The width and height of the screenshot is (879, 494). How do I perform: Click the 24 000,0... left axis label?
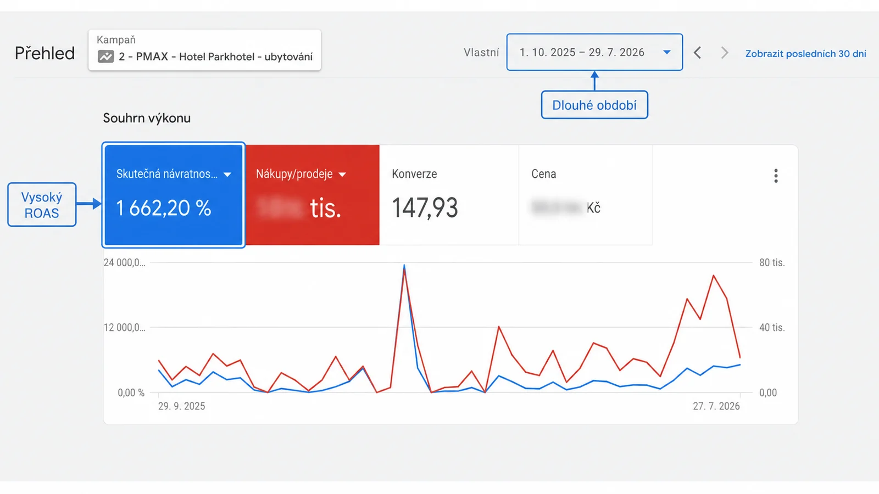[x=125, y=263]
